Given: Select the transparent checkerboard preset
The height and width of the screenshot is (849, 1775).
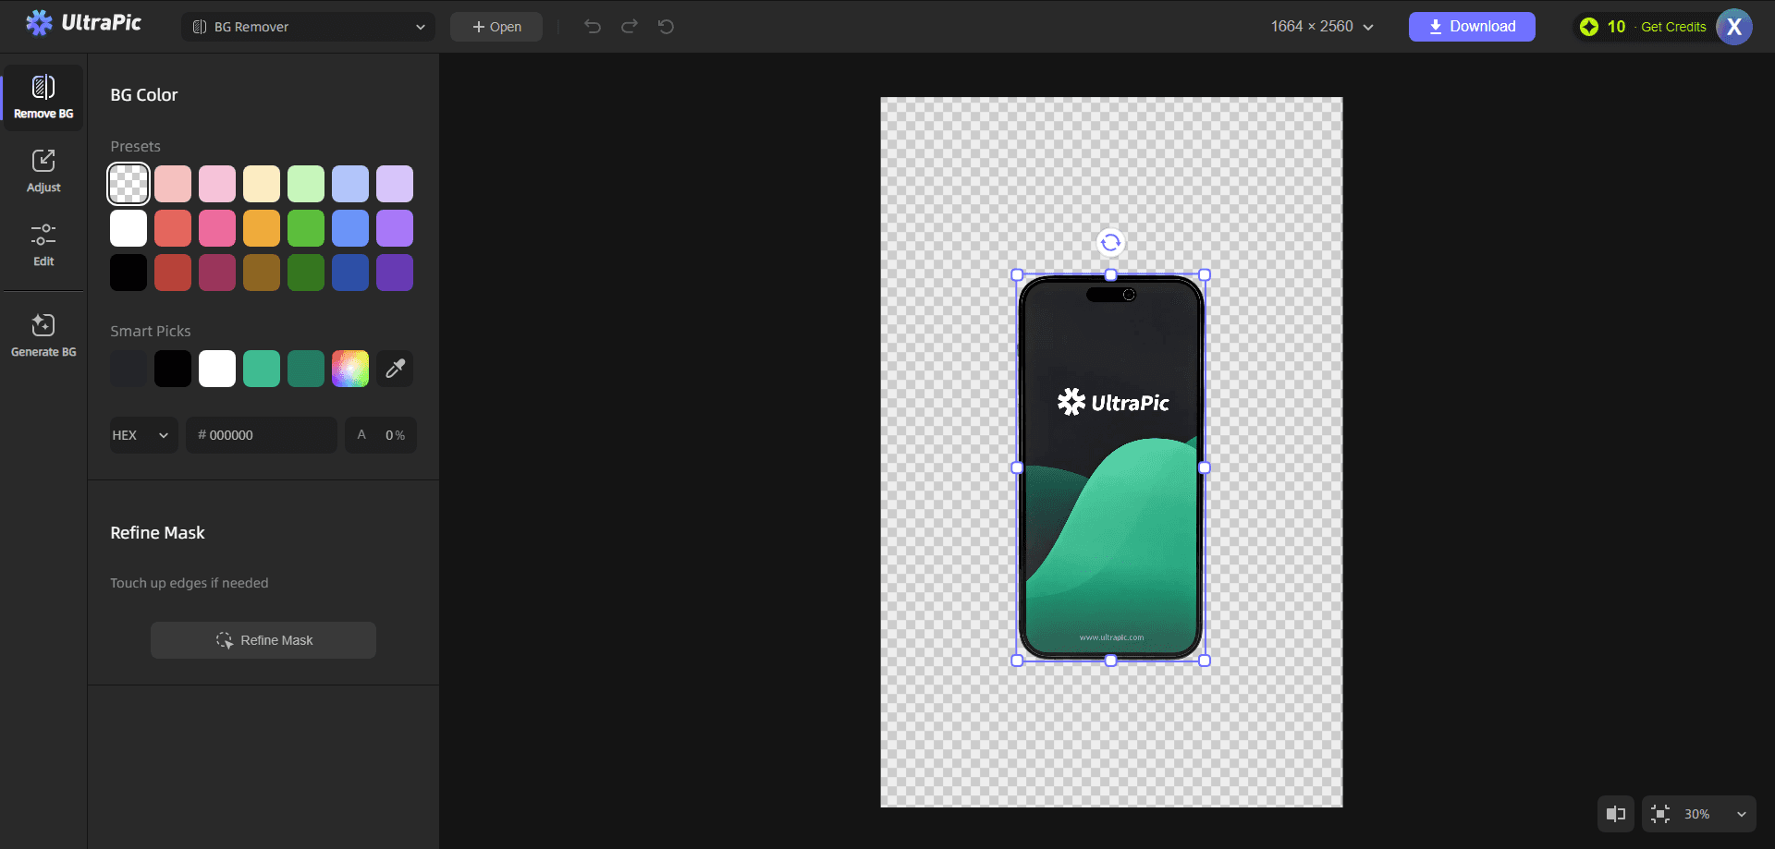Looking at the screenshot, I should point(129,184).
